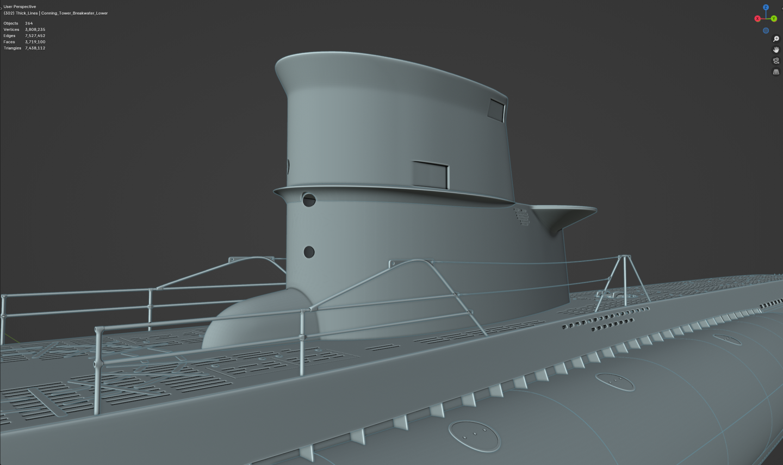This screenshot has width=783, height=465.
Task: Click the green Y axis gizmo handle
Action: point(774,18)
